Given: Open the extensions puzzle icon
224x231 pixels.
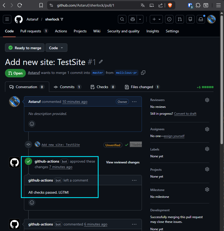Looking at the screenshot, I should click(x=198, y=6).
